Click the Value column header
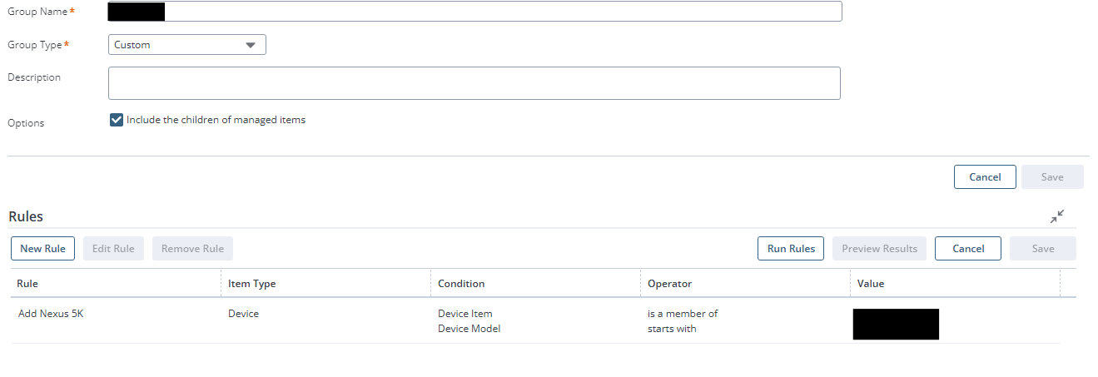 click(871, 284)
